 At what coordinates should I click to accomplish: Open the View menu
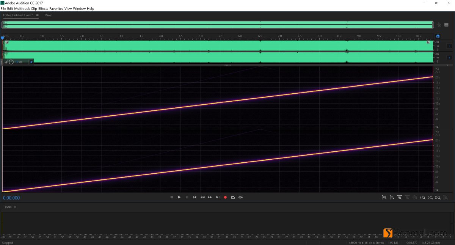[x=68, y=8]
